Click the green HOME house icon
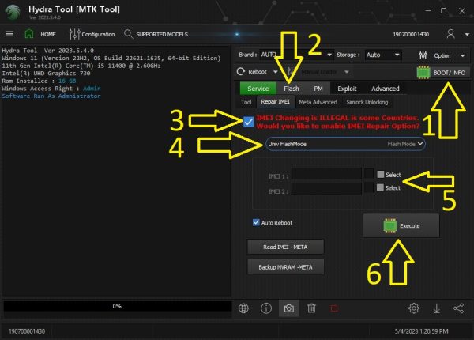Image resolution: width=474 pixels, height=340 pixels. tap(29, 34)
